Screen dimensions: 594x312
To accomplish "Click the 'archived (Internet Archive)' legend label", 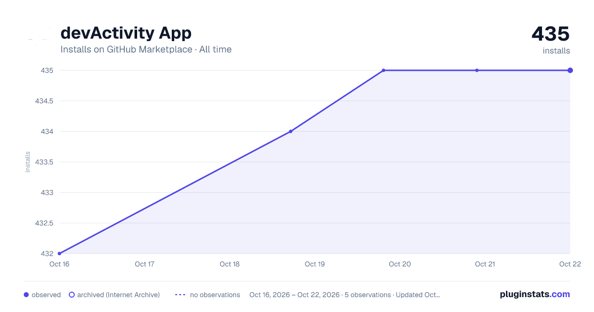I will (x=118, y=295).
